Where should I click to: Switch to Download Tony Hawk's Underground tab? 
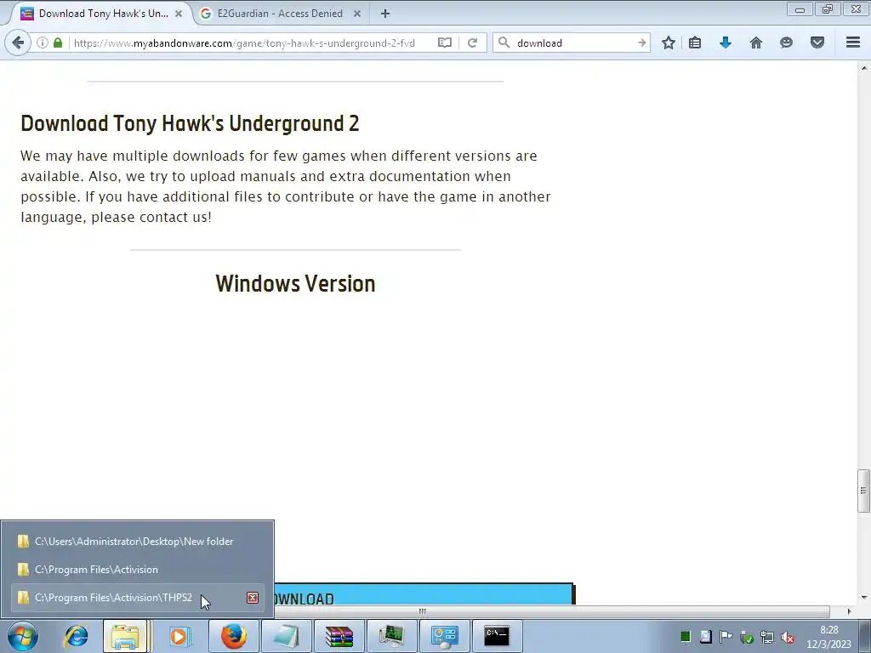coord(103,14)
